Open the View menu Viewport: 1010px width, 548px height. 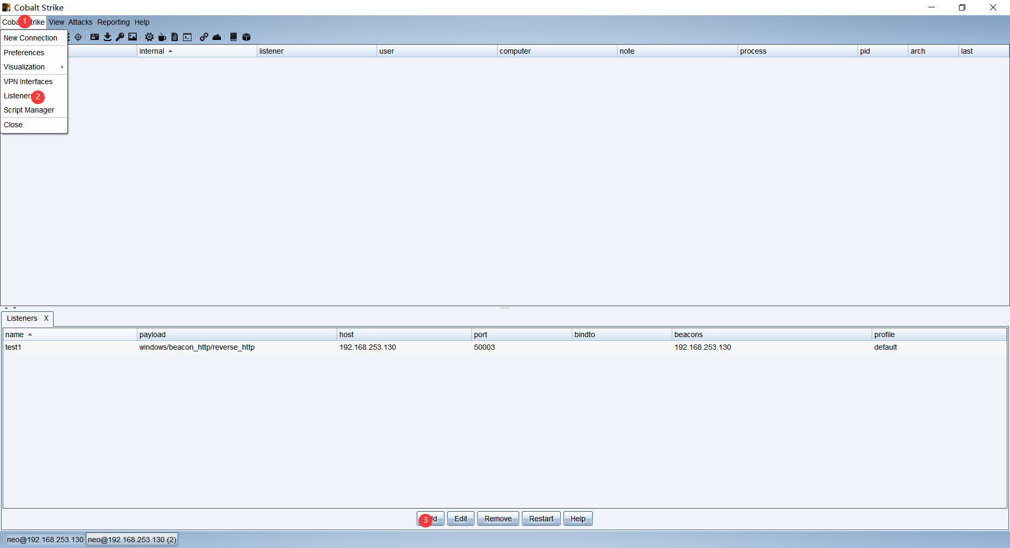click(x=56, y=22)
